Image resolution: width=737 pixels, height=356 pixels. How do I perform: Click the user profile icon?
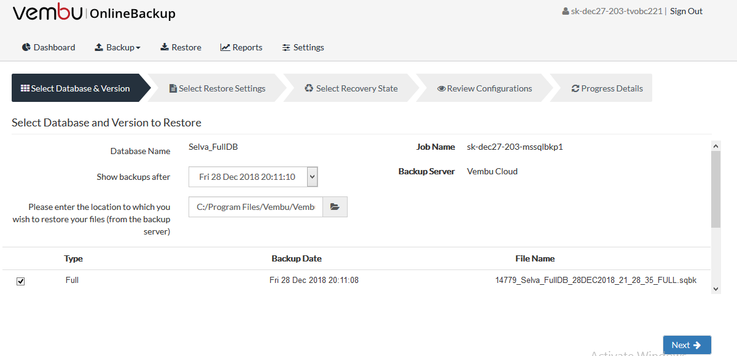click(x=566, y=12)
